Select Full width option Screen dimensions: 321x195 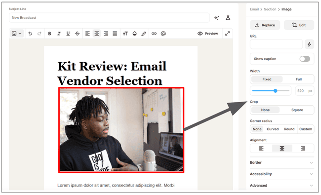[x=299, y=79]
